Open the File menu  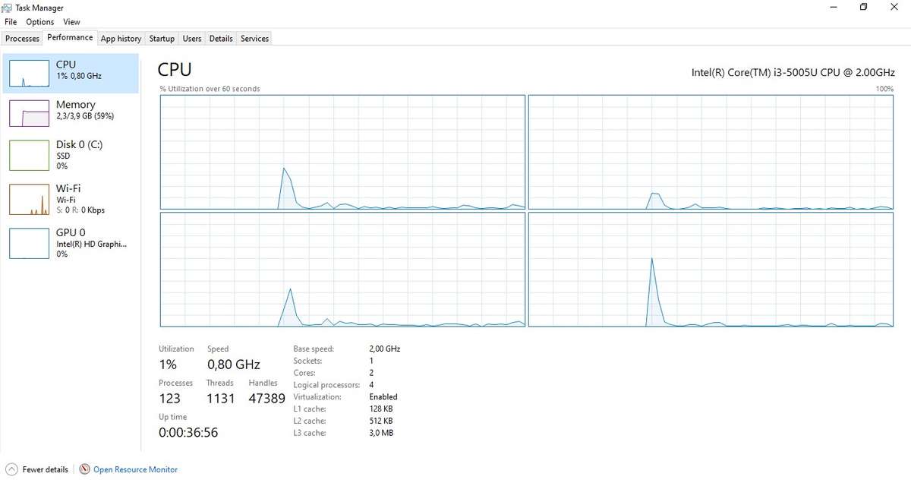[11, 22]
